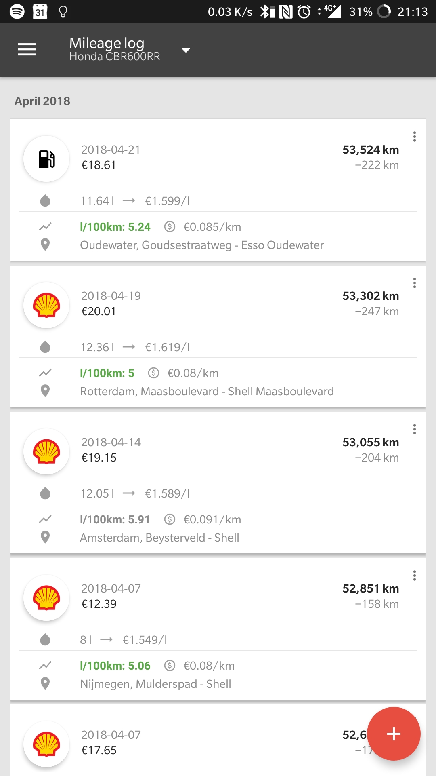Tap the Shell logo on Amsterdam entry
This screenshot has width=436, height=776.
(x=47, y=451)
